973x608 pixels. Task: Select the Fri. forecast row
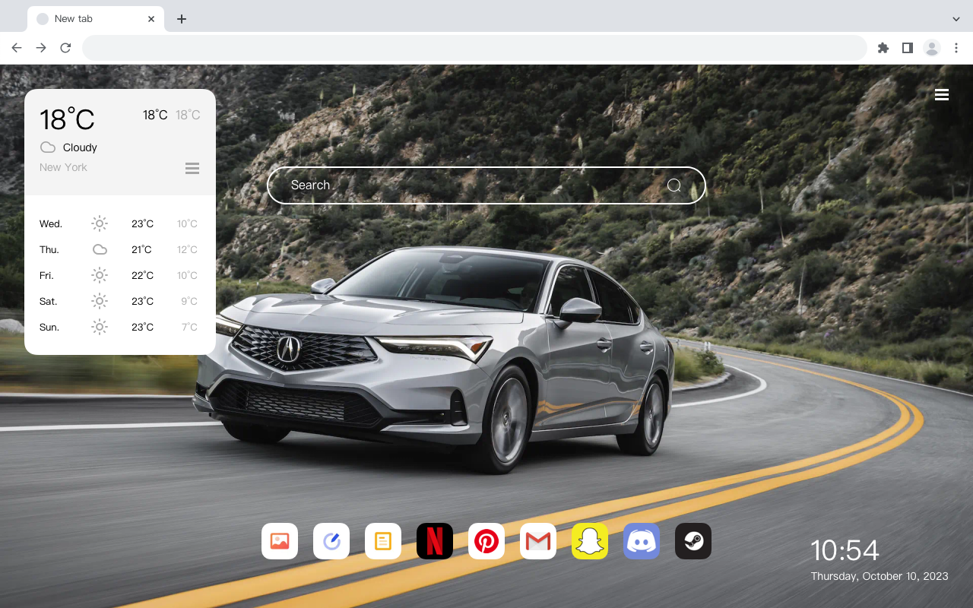[120, 275]
